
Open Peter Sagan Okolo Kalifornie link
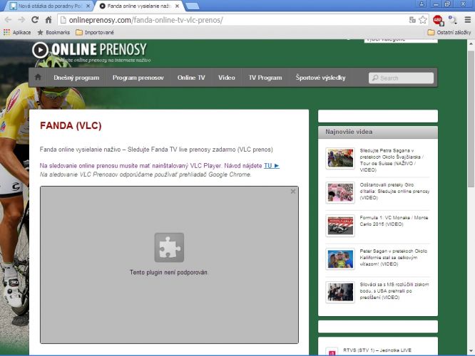tap(393, 258)
